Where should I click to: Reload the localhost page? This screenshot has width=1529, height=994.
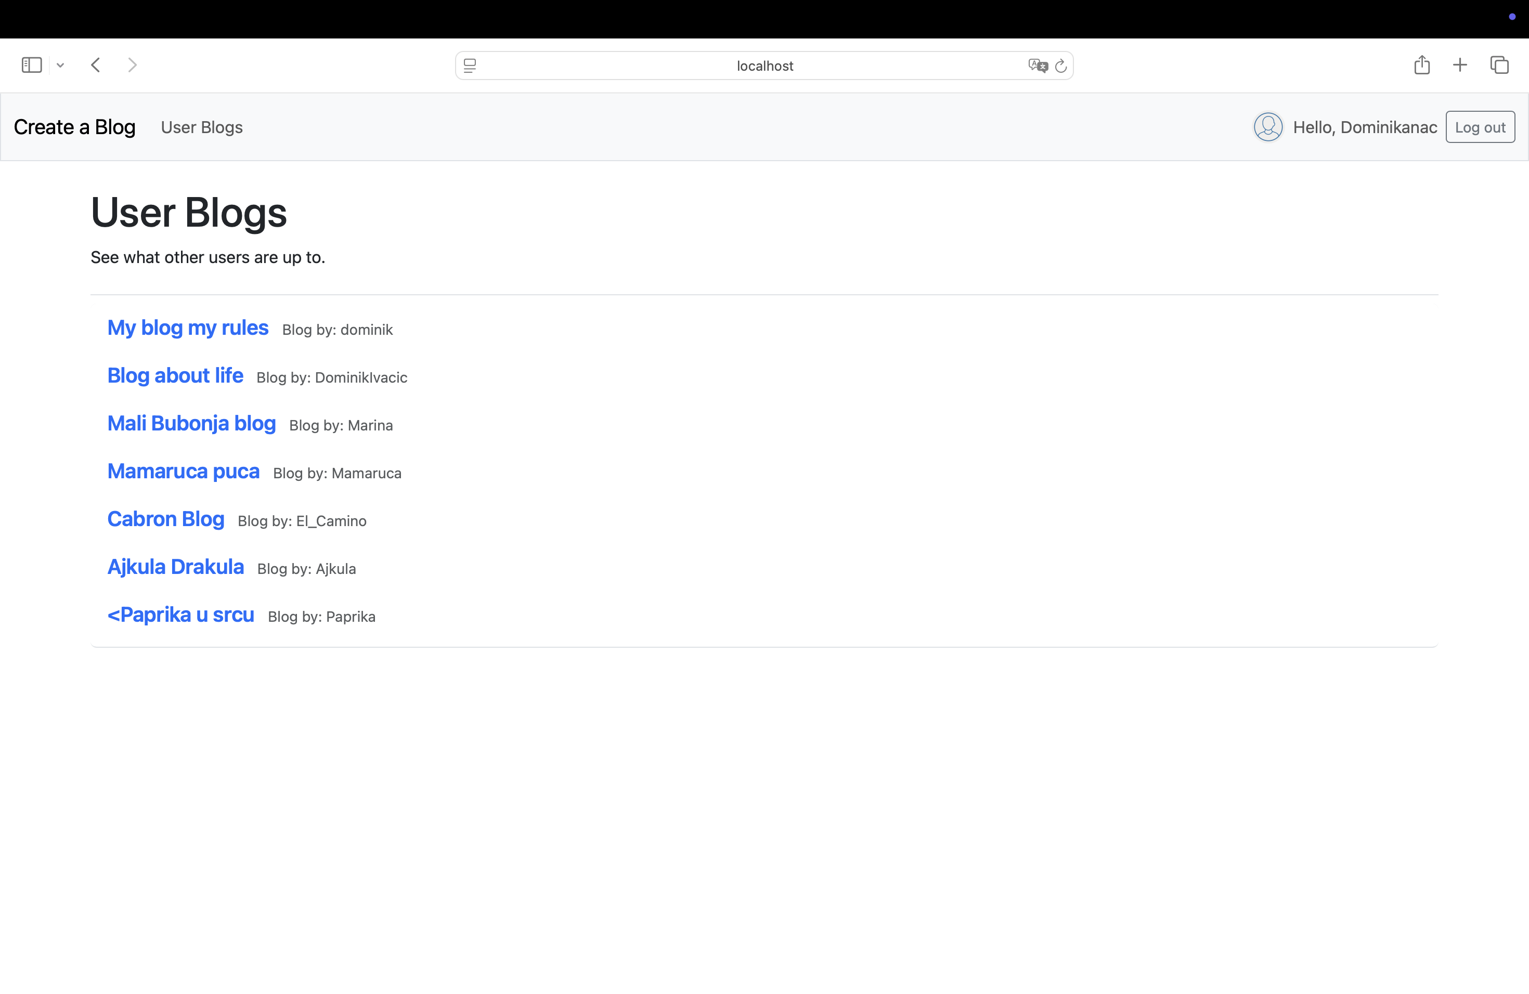pyautogui.click(x=1060, y=65)
